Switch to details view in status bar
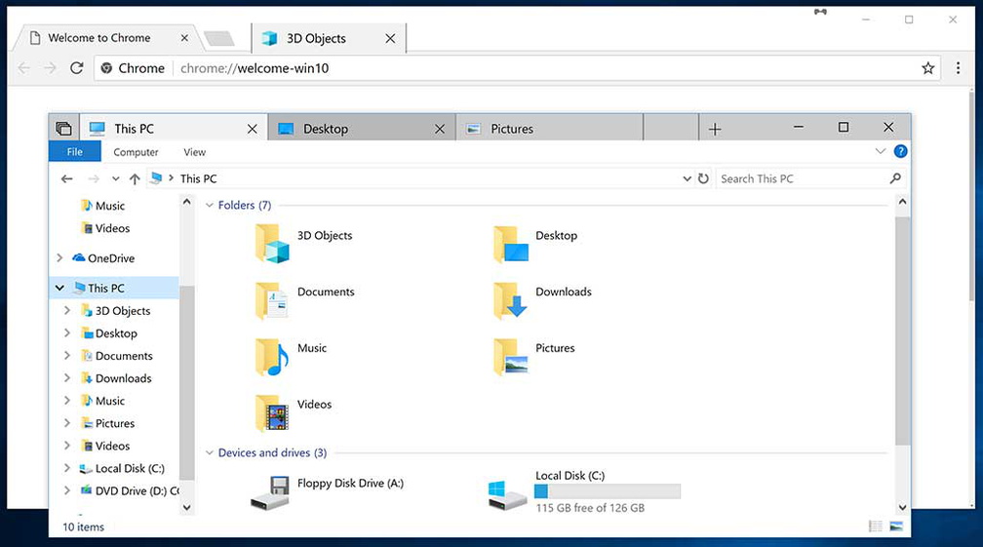 876,527
